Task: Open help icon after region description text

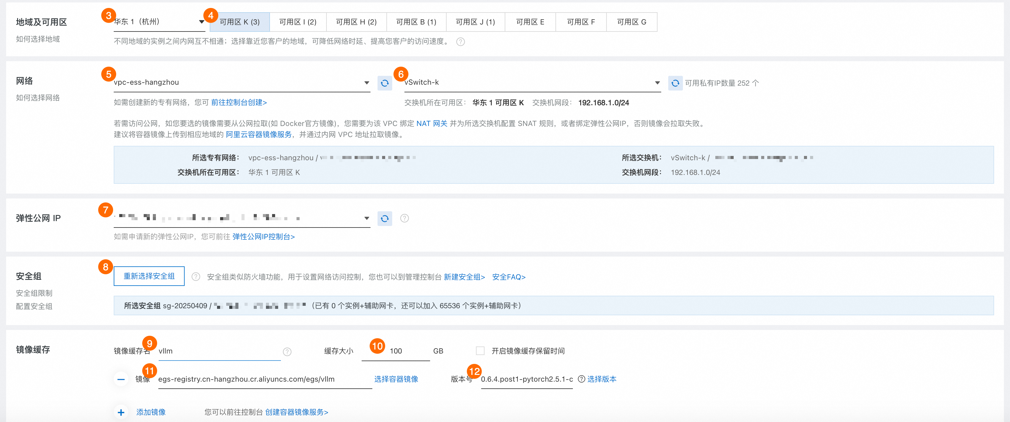Action: (x=461, y=42)
